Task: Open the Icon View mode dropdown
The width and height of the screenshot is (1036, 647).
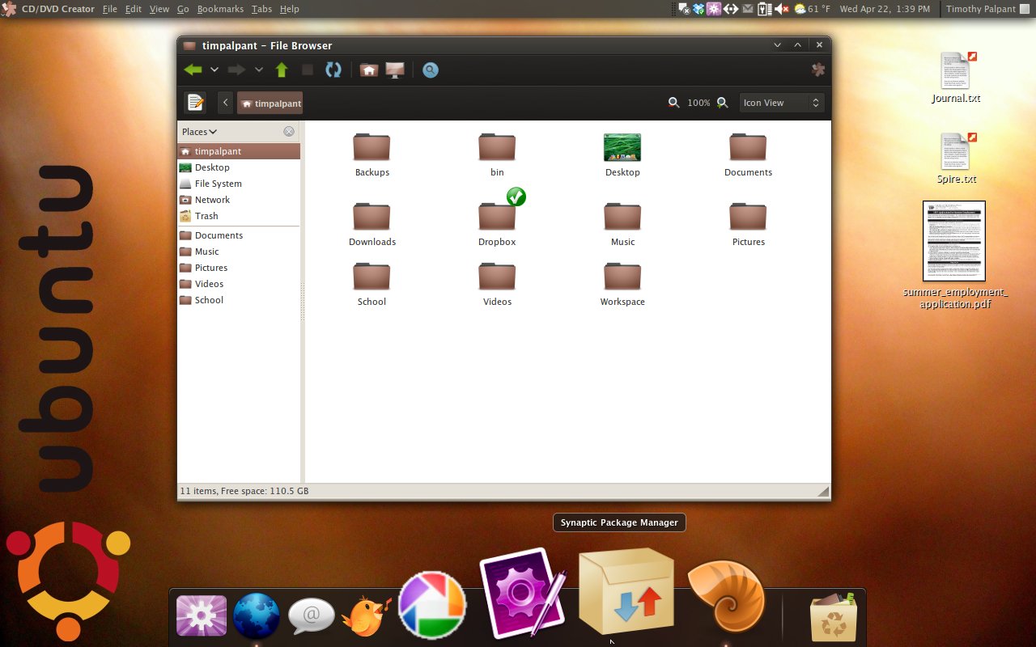Action: (781, 103)
